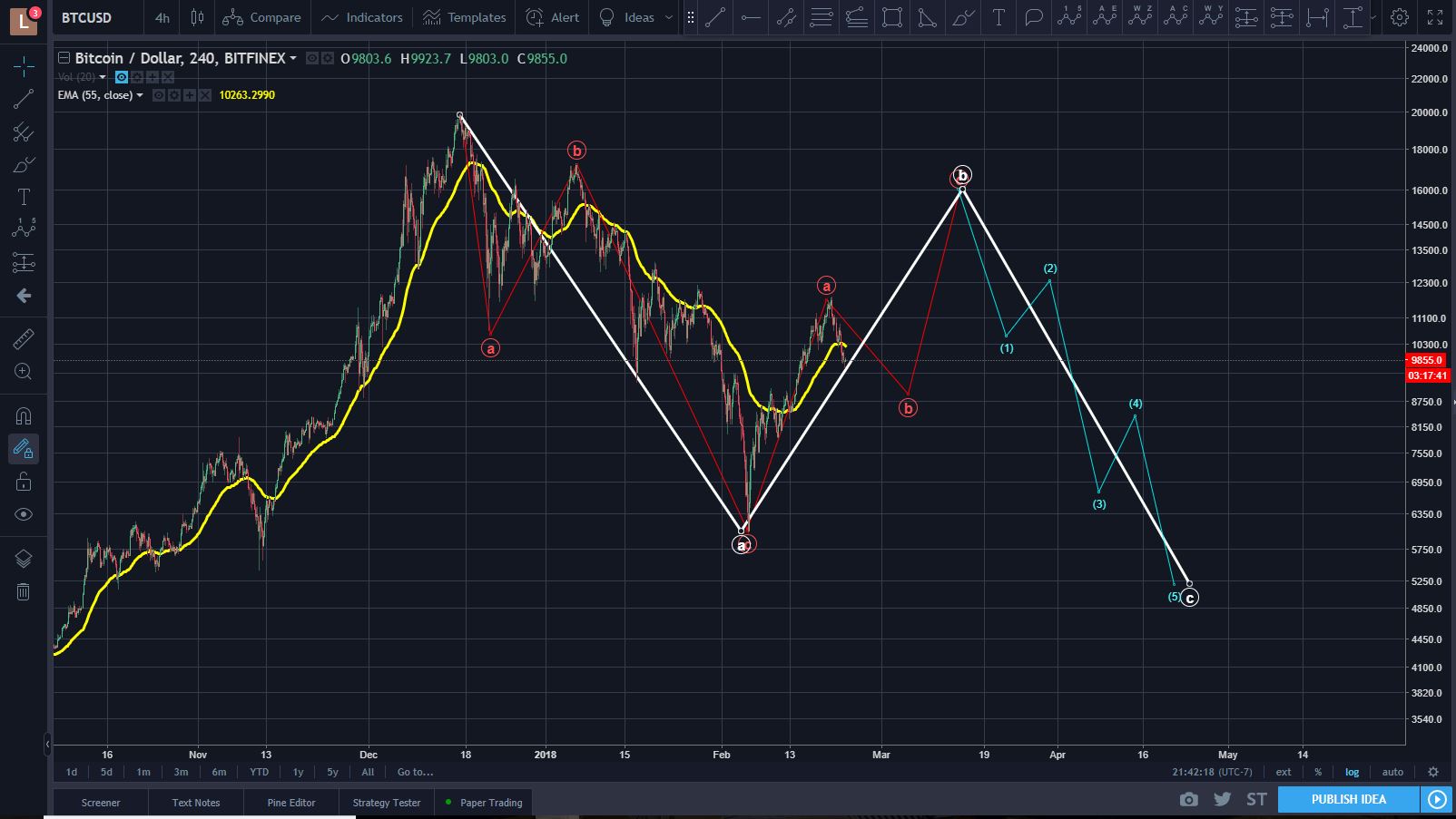Open Vol (20) indicator dropdown

(x=103, y=77)
